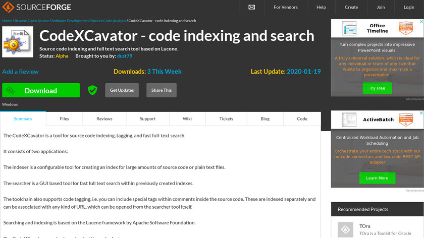Click last update date 2020-01-19
Image resolution: width=424 pixels, height=238 pixels.
304,72
